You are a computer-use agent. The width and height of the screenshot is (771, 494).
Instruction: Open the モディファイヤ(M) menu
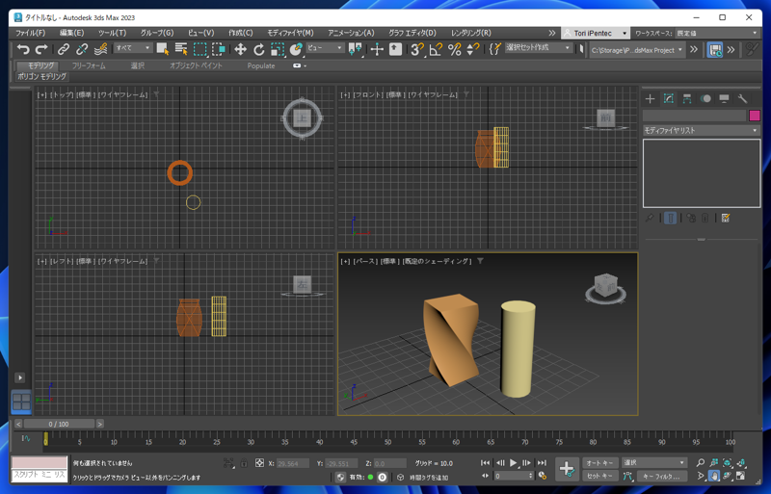coord(290,33)
